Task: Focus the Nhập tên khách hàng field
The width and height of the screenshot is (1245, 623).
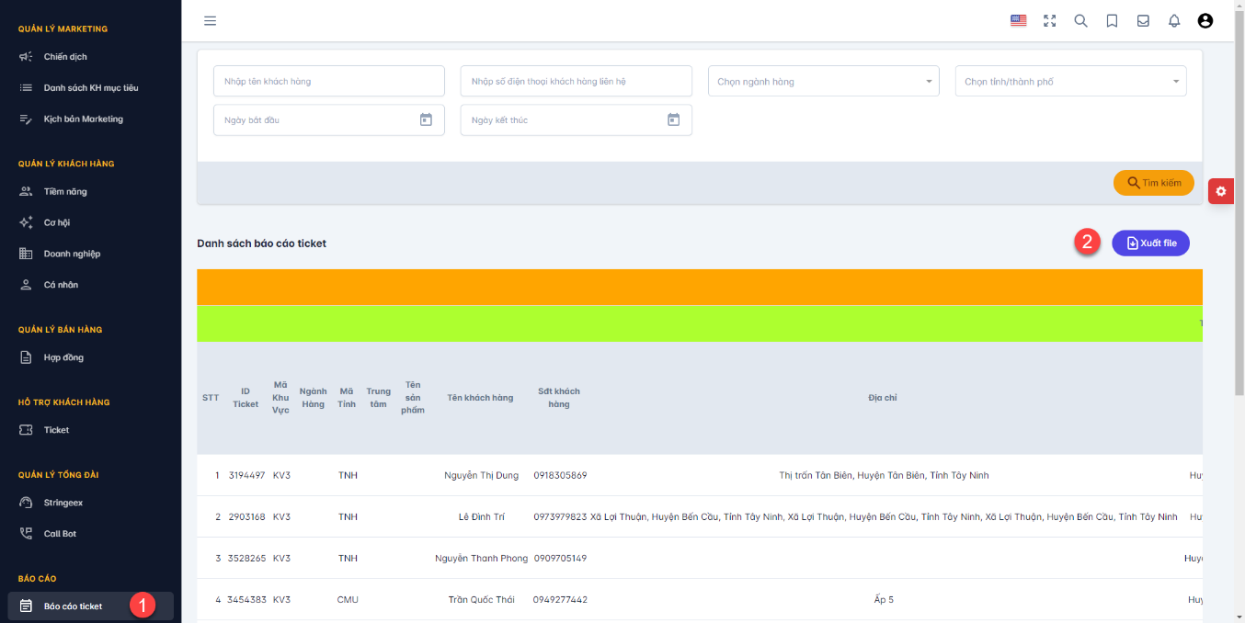Action: click(329, 81)
